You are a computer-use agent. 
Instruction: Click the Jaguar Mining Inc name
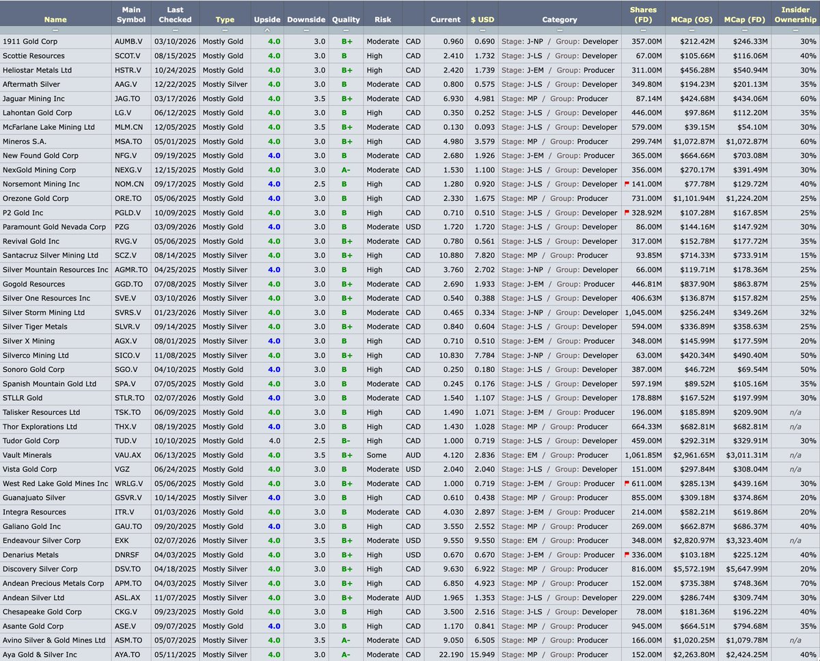(34, 98)
